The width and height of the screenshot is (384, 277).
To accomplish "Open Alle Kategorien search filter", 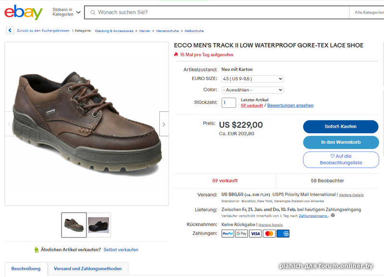I will tap(369, 12).
